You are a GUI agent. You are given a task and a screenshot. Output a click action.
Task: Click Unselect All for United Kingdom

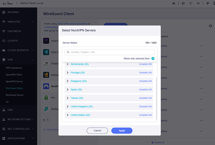click(145, 107)
